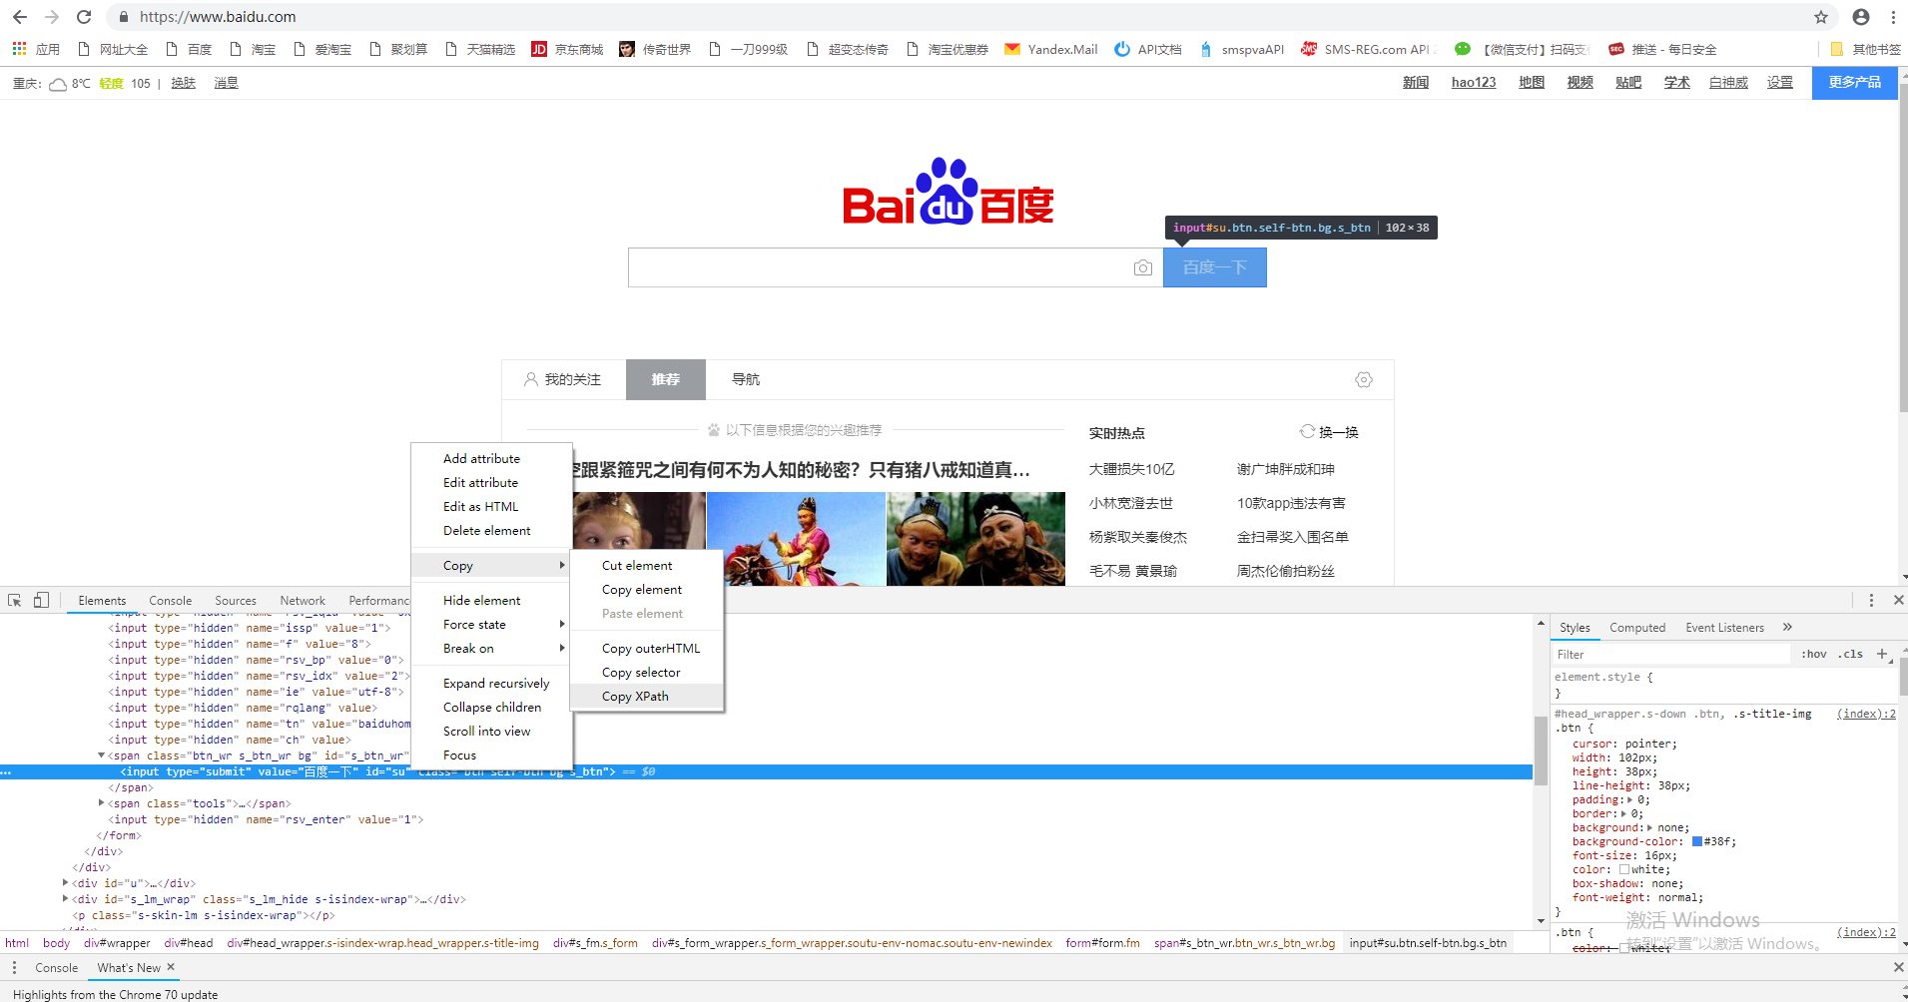Open the 京东商城 bookmark
The width and height of the screenshot is (1908, 1002).
(567, 49)
